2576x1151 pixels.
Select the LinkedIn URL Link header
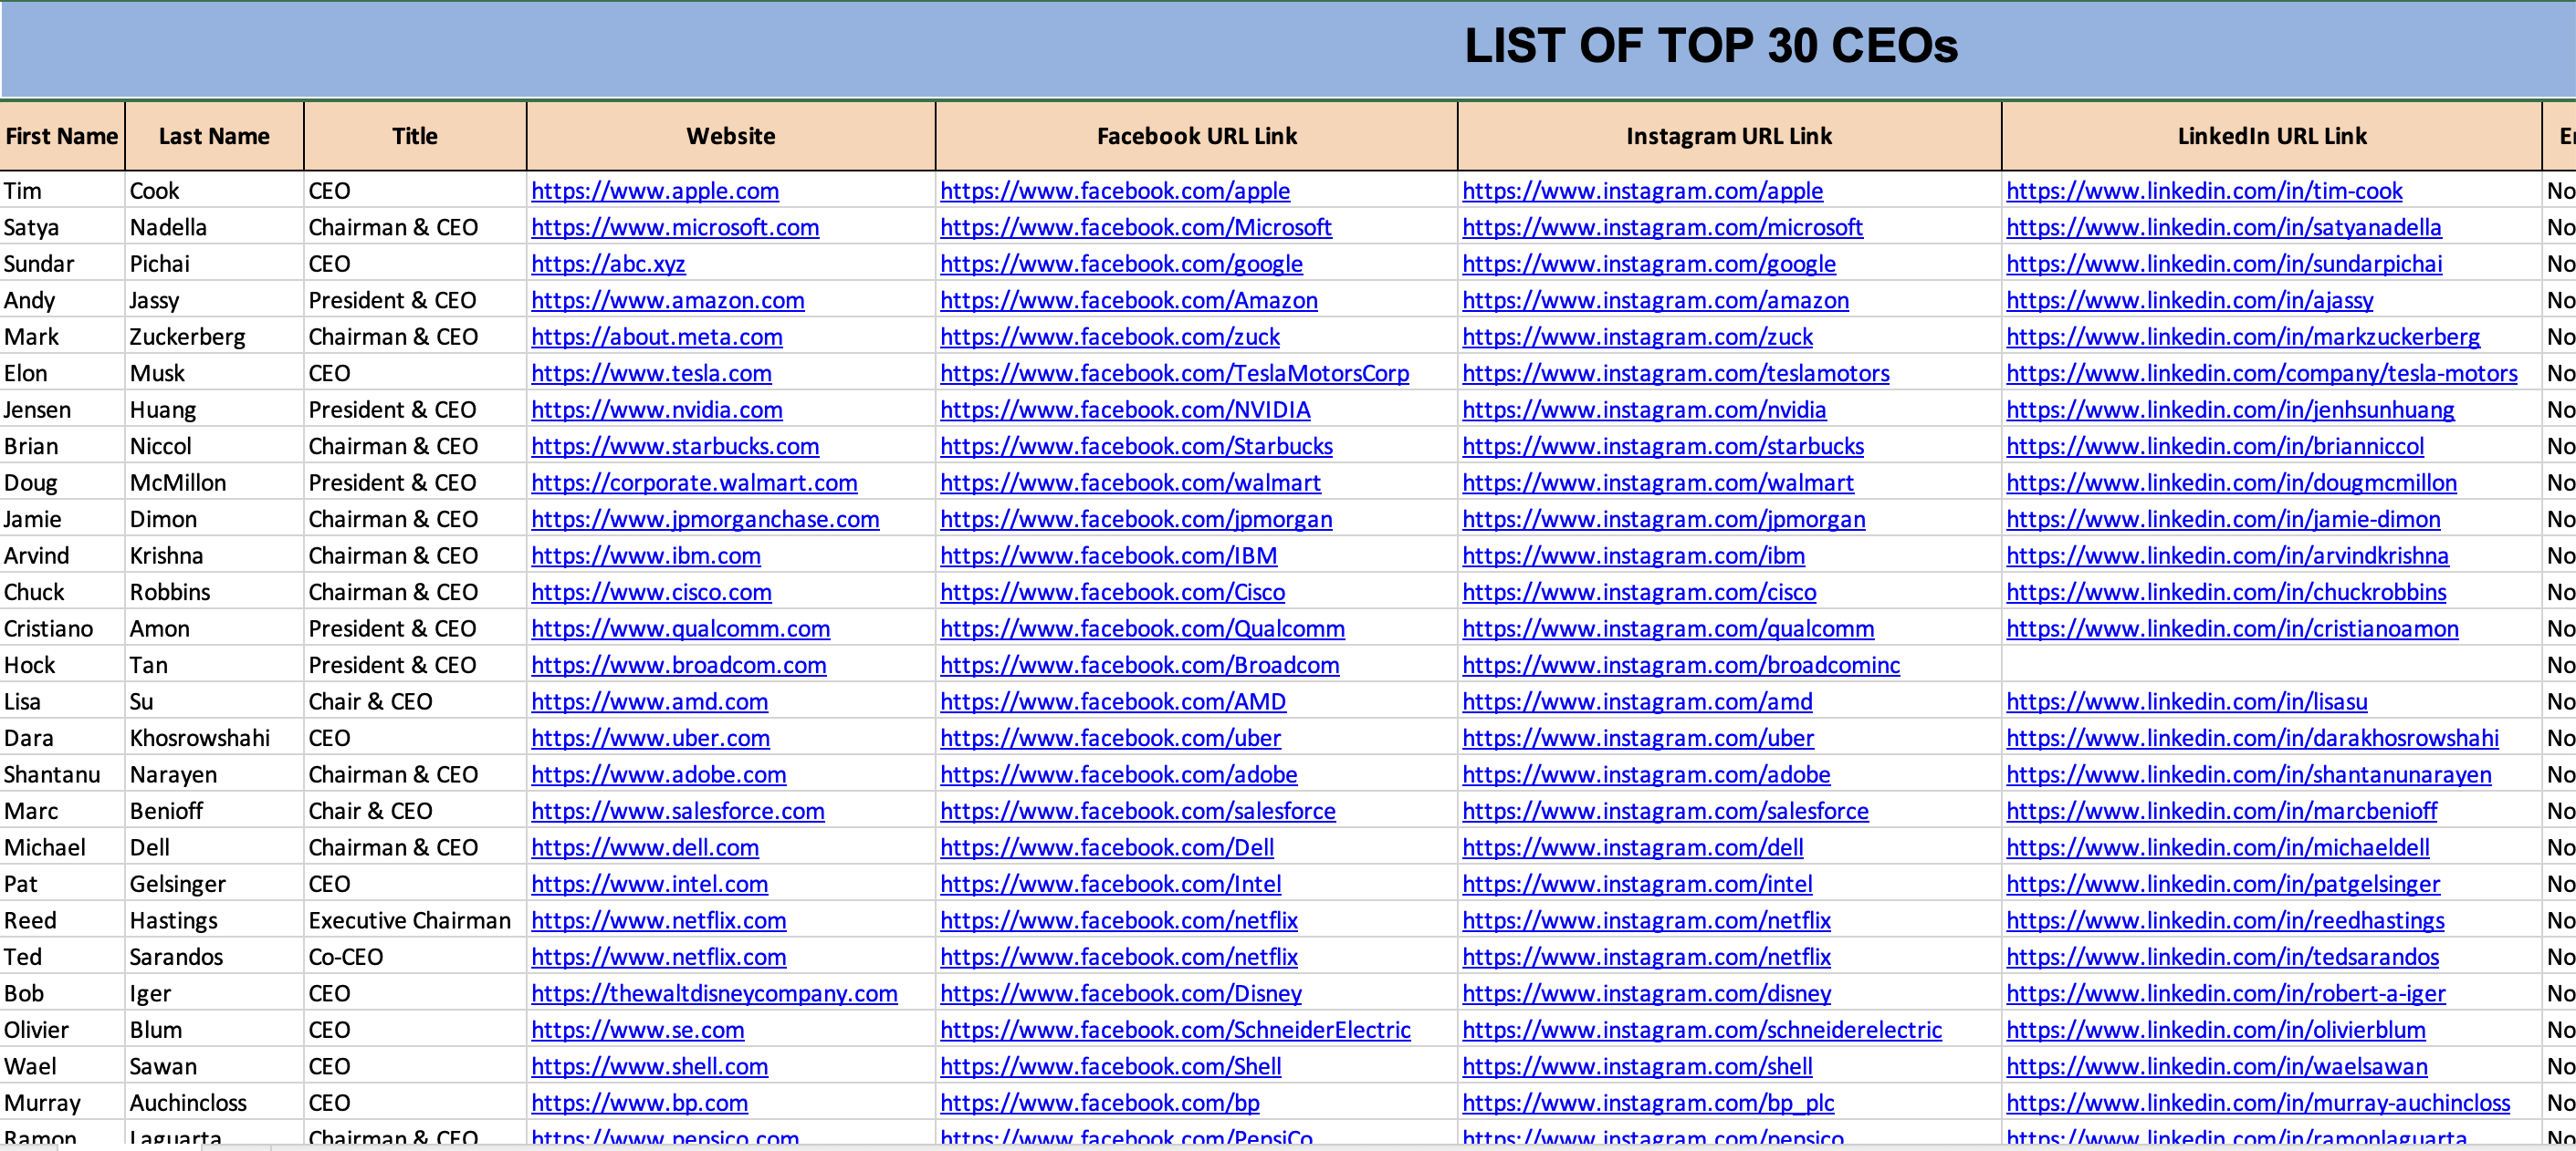(x=2272, y=136)
